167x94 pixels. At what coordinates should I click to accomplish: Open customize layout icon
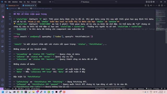(x=154, y=2)
